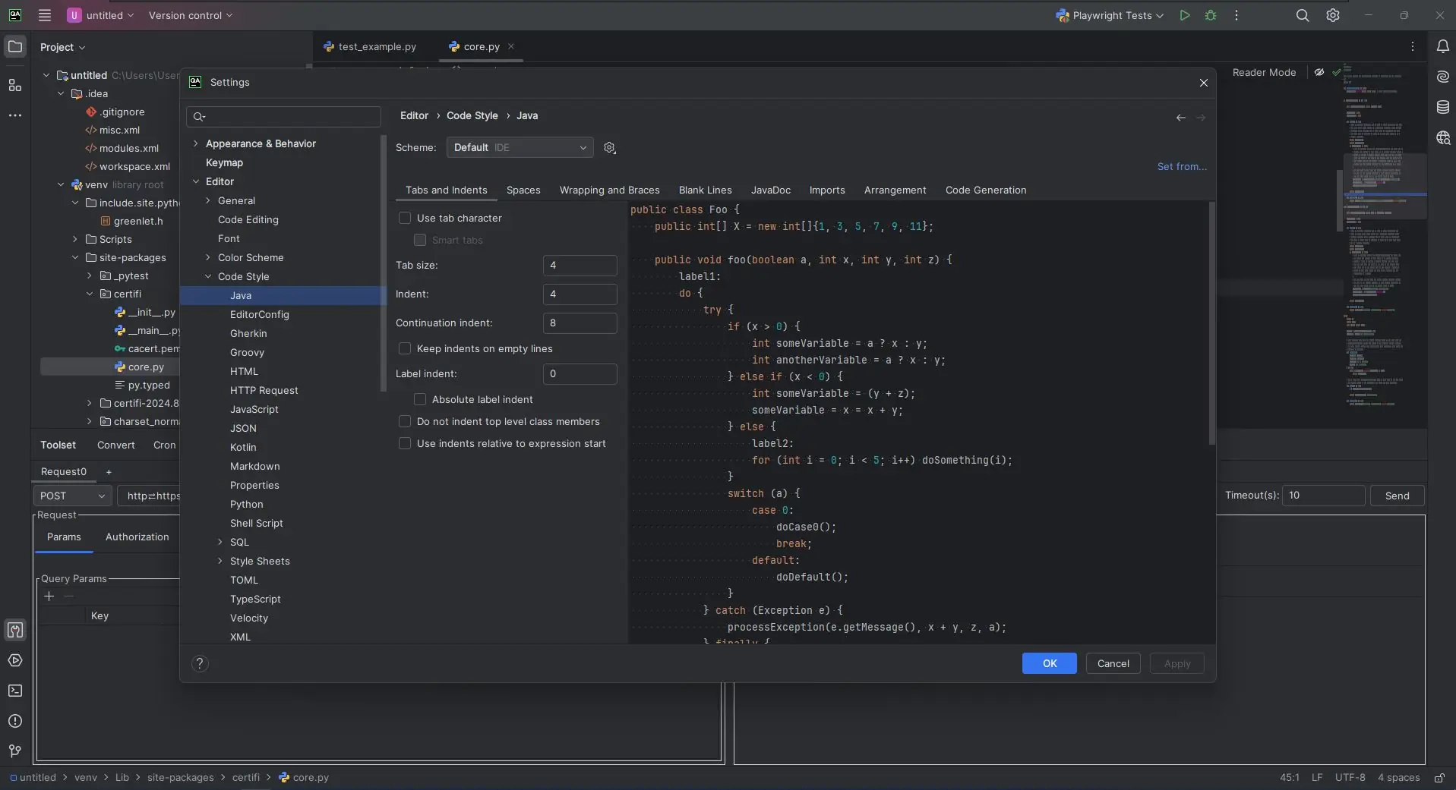Open more run actions menu

point(1236,15)
